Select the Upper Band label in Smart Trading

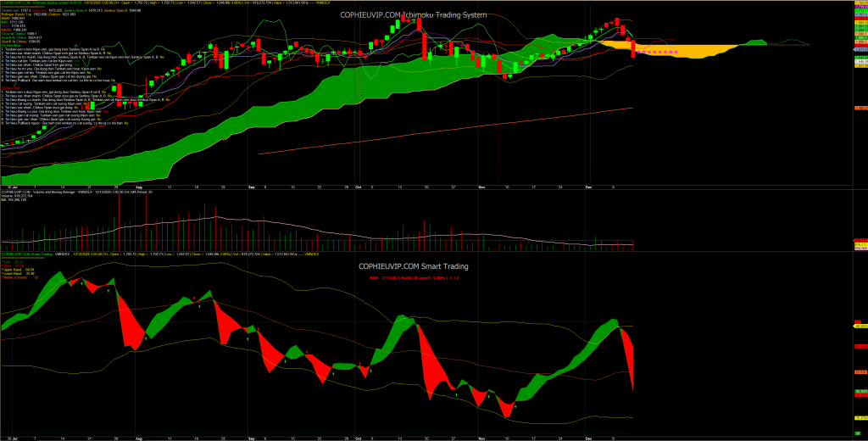click(x=19, y=269)
